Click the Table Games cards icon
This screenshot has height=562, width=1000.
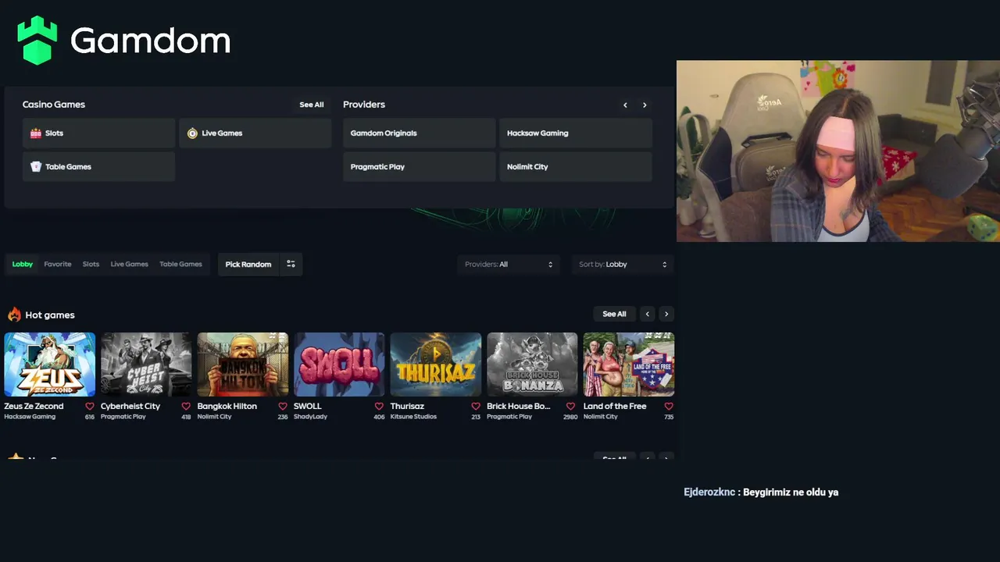(x=36, y=167)
